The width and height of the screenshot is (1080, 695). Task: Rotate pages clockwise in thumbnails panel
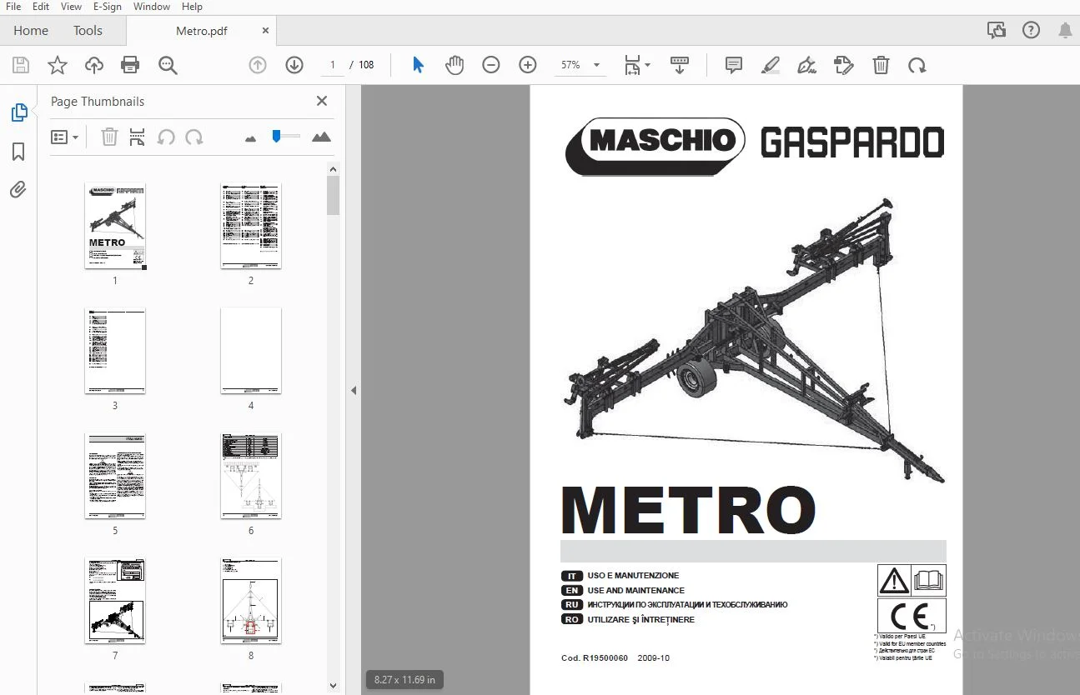pyautogui.click(x=194, y=137)
